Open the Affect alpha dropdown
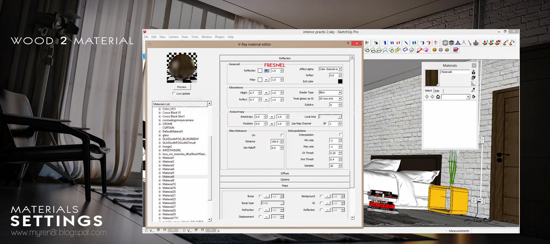550x244 pixels. pyautogui.click(x=330, y=69)
